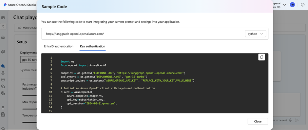Click the microphone icon in chat input

(x=290, y=120)
